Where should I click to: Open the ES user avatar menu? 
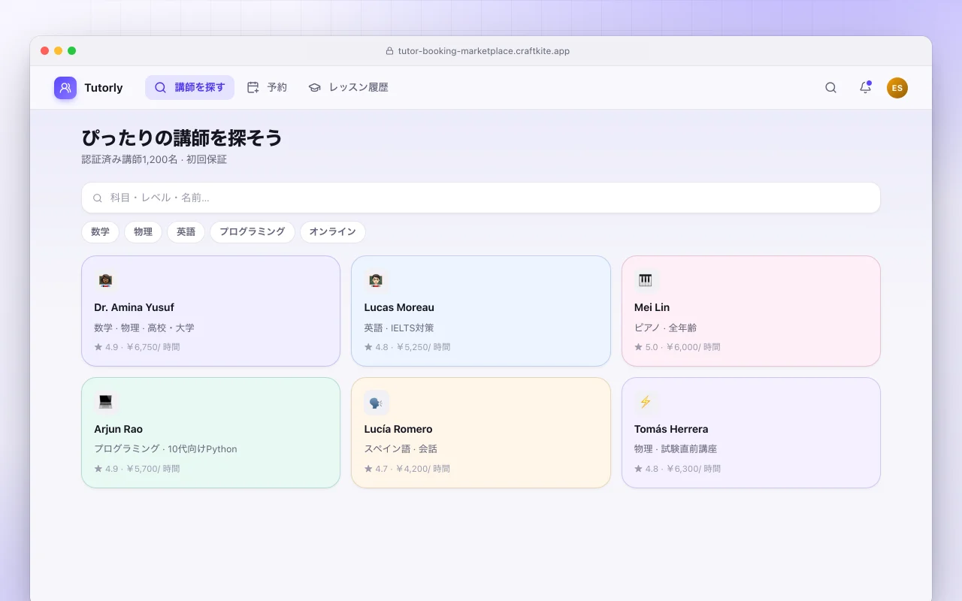(x=897, y=88)
